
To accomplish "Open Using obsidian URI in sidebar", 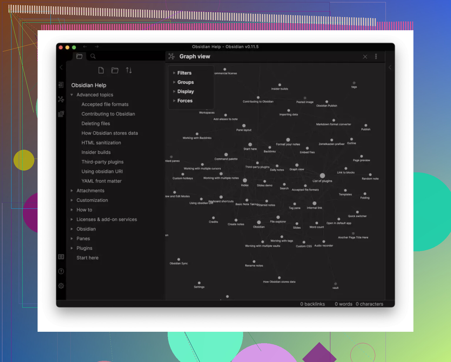I will pos(102,171).
